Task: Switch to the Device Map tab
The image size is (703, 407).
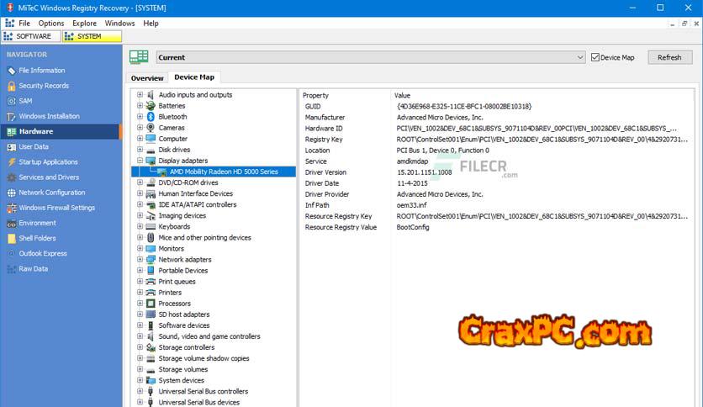Action: [x=194, y=77]
